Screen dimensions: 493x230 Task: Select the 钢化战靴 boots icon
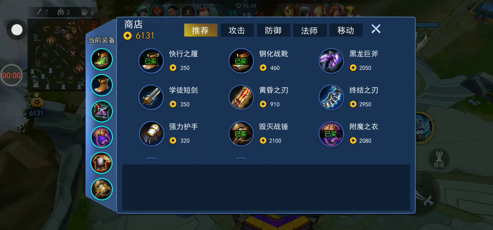pos(241,61)
